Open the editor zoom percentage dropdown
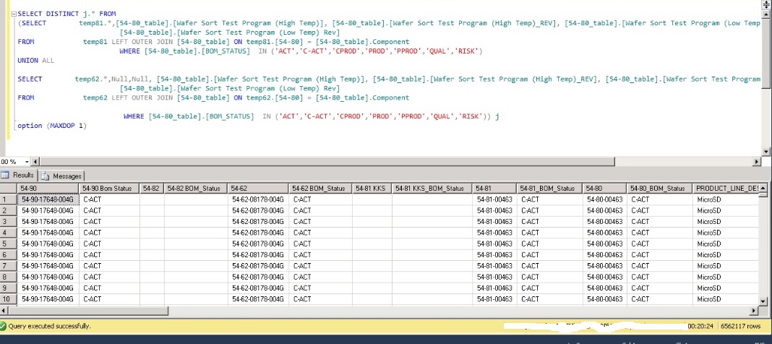This screenshot has width=772, height=344. [27, 161]
